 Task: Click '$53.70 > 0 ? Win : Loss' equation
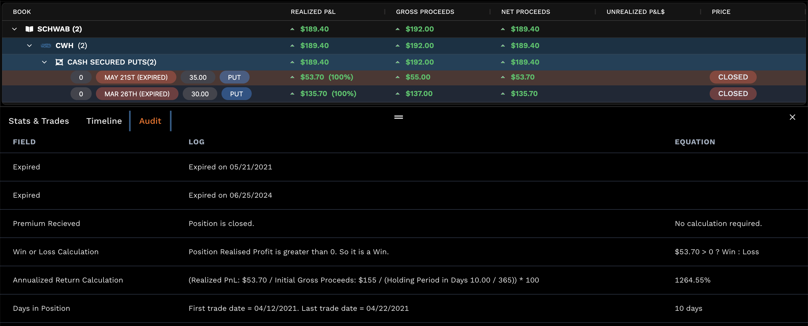(x=717, y=252)
